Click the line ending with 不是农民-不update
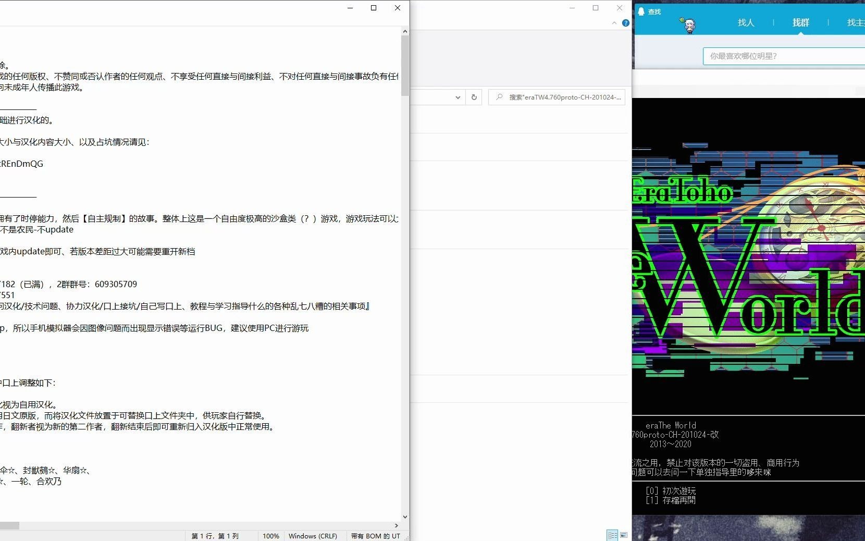Image resolution: width=865 pixels, height=541 pixels. [37, 229]
